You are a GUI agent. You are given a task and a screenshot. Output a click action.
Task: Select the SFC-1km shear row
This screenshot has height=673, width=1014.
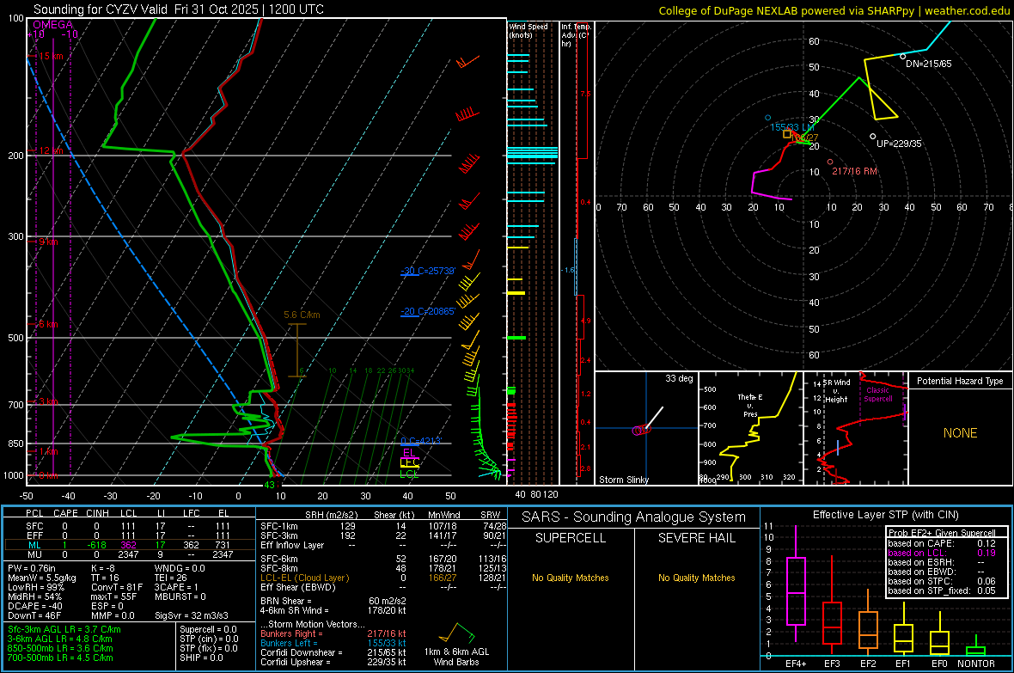[383, 526]
